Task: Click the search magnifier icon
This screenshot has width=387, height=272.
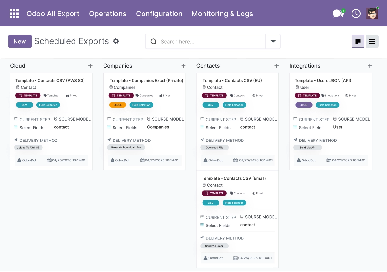Action: pos(154,42)
